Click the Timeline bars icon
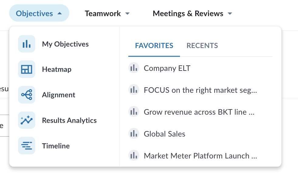Image resolution: width=298 pixels, height=177 pixels. click(x=27, y=146)
